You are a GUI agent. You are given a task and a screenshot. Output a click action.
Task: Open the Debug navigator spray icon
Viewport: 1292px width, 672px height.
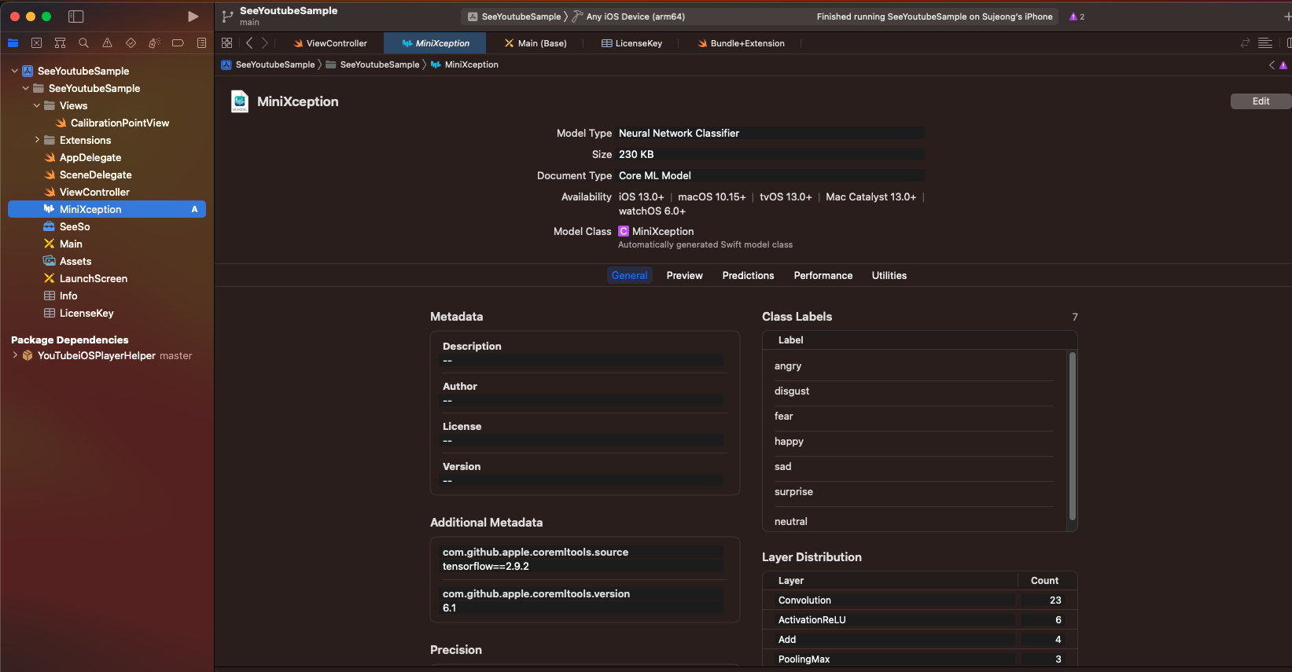(x=154, y=43)
